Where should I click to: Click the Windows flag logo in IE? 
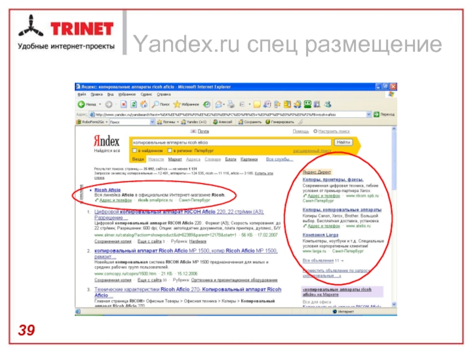391,94
